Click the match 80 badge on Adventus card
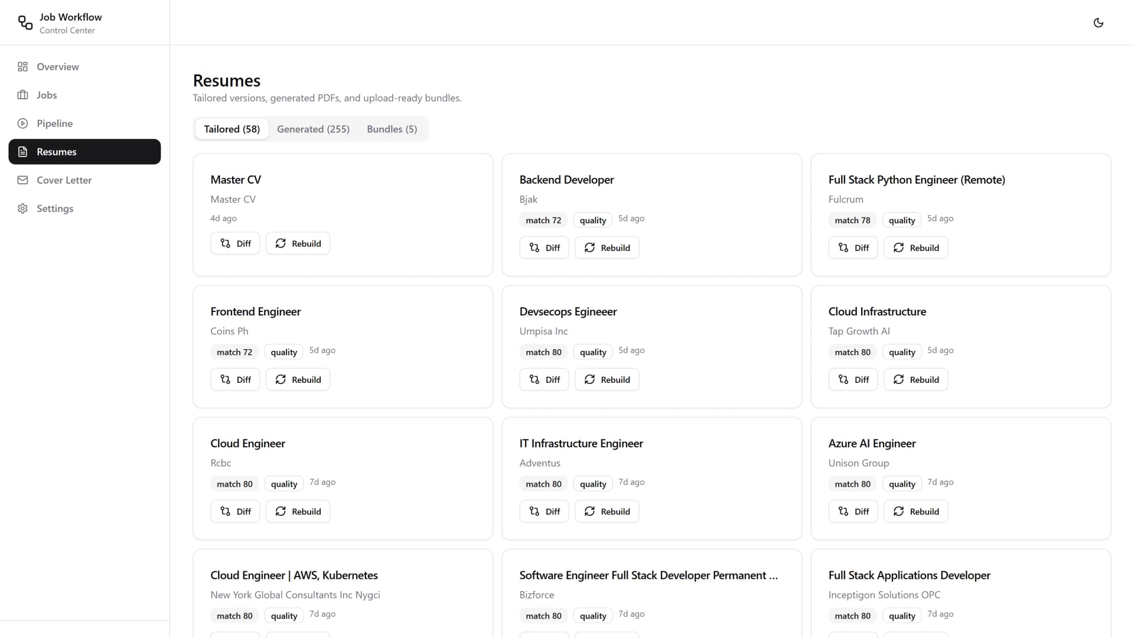Viewport: 1134px width, 638px height. [x=543, y=484]
